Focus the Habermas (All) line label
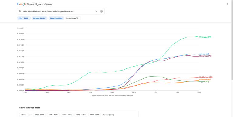This screenshot has width=233, height=117. coord(205,56)
